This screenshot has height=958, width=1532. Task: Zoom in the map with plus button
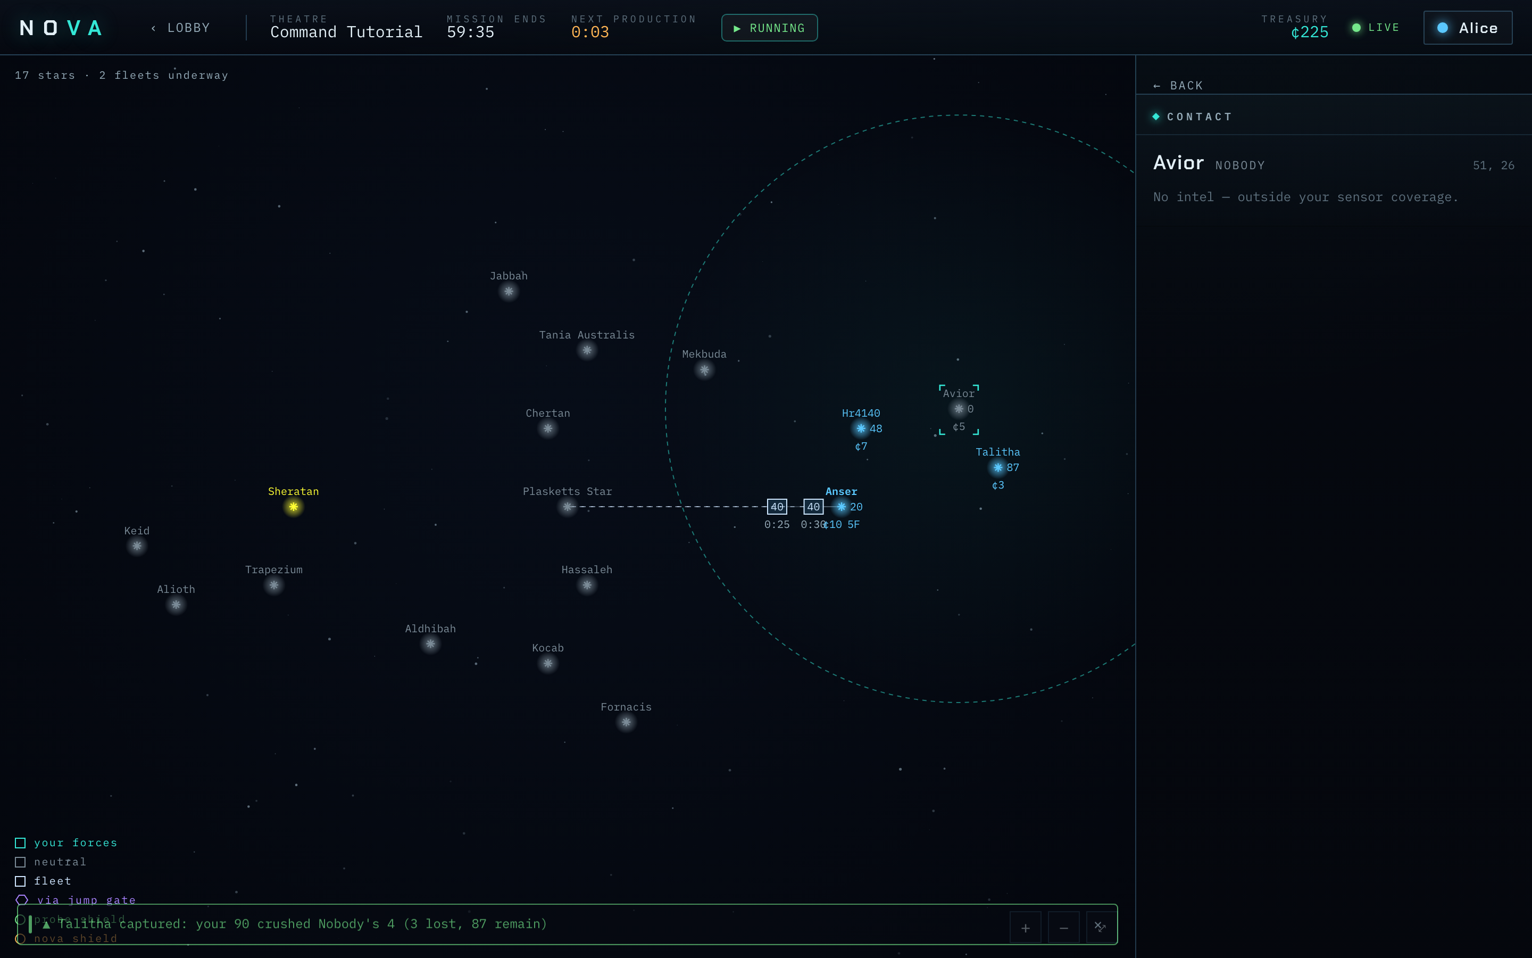[1026, 928]
